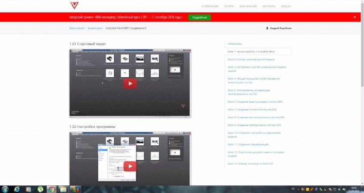Viewport: 364px width, 193px height.
Task: Close the red training banner
Action: (355, 17)
